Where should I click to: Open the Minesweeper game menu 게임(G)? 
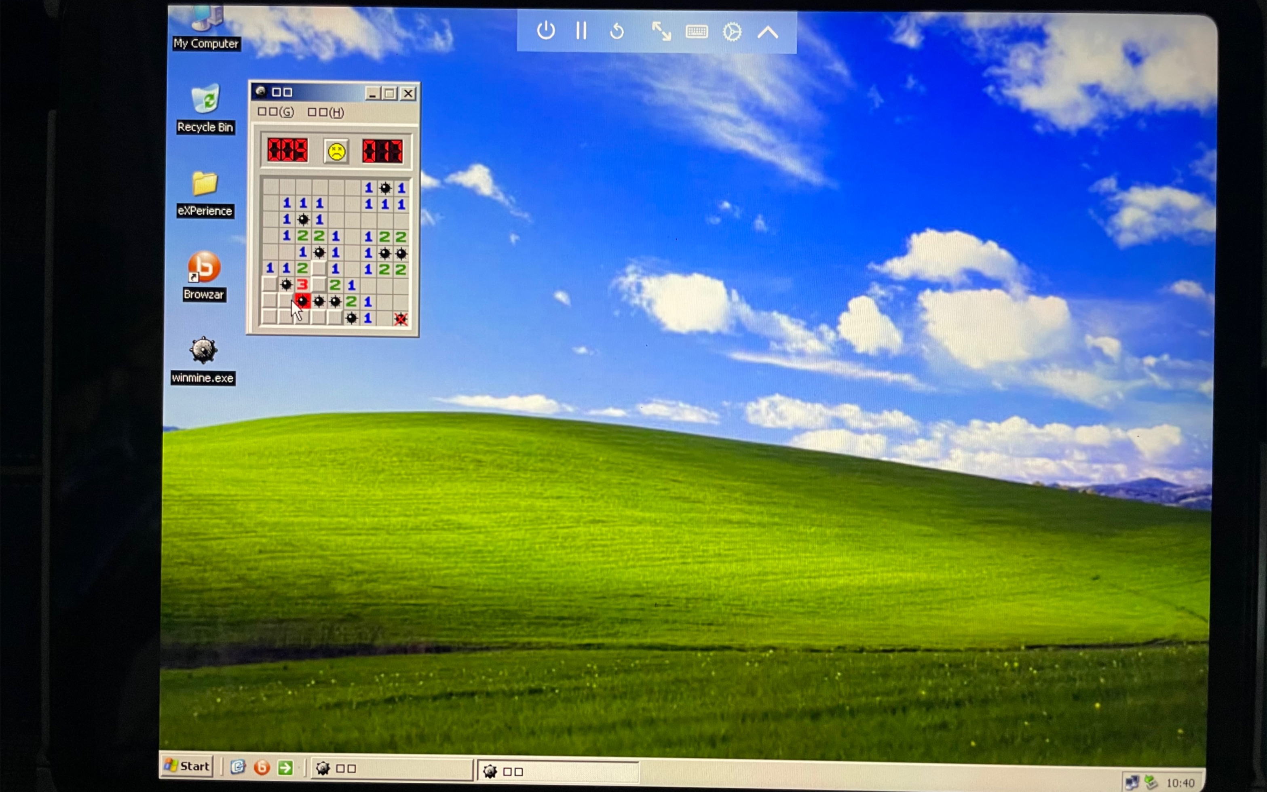[x=274, y=111]
